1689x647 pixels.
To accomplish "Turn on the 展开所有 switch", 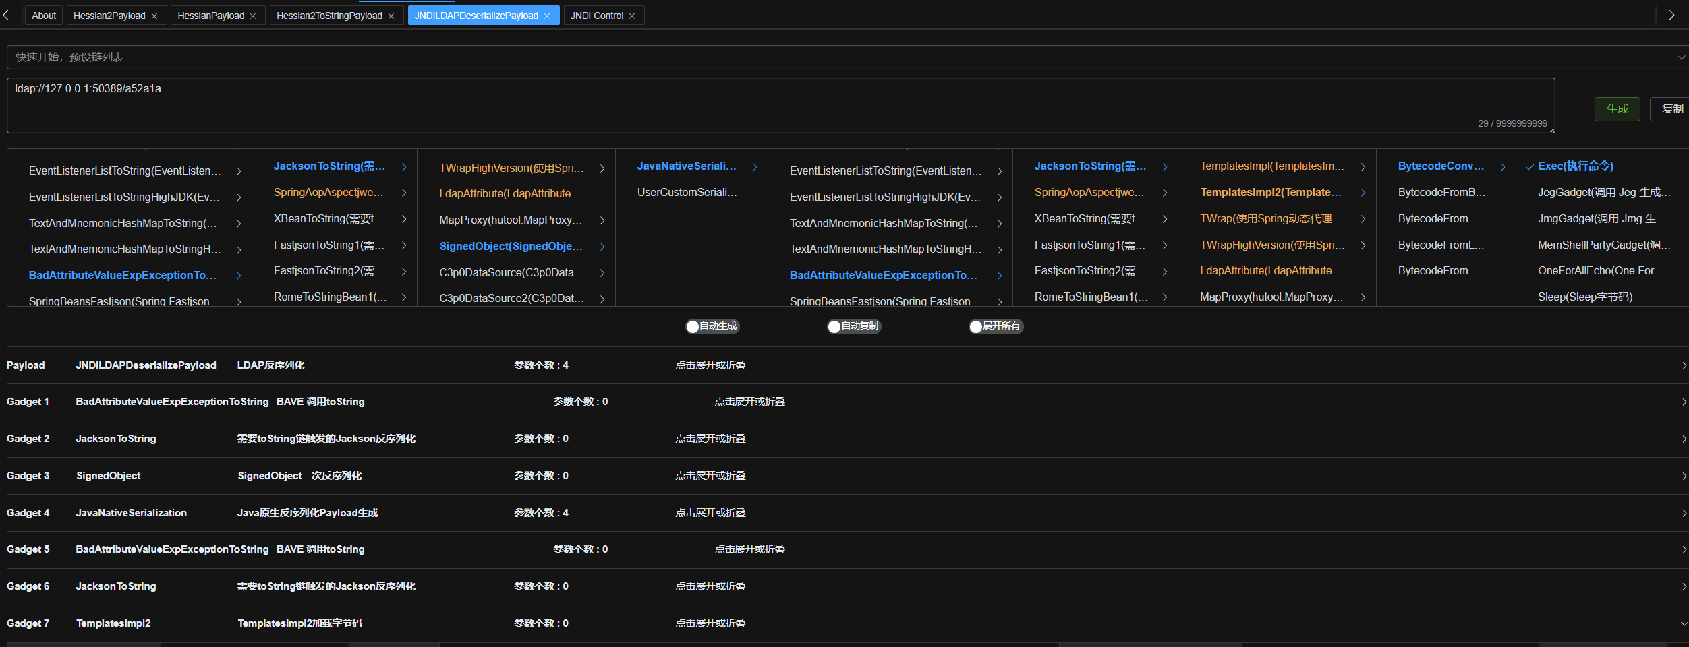I will click(x=996, y=326).
